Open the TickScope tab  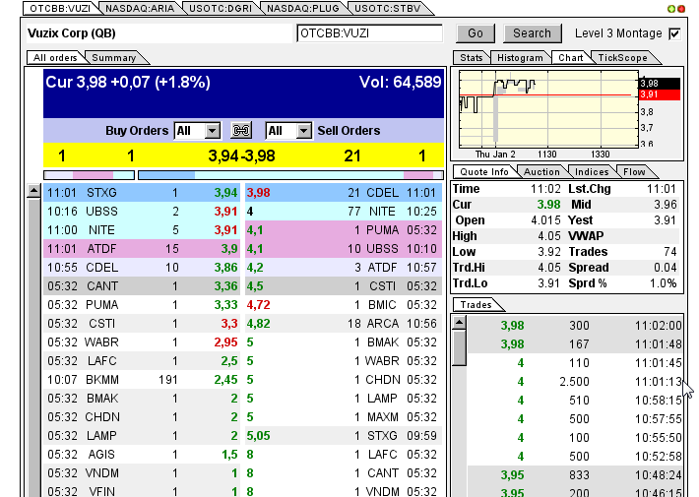click(x=622, y=57)
